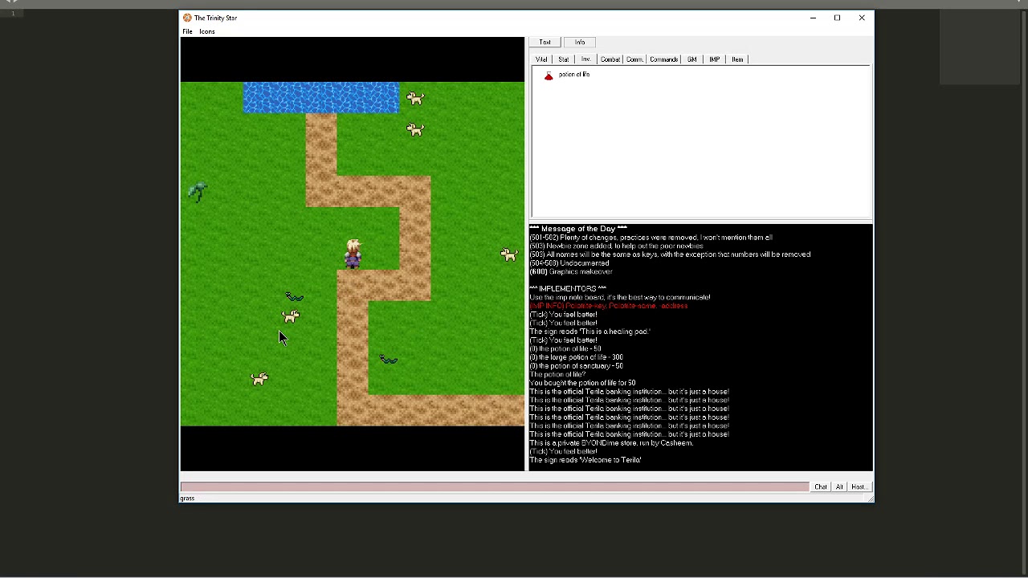Minimize The Trinity Star window

(x=813, y=18)
